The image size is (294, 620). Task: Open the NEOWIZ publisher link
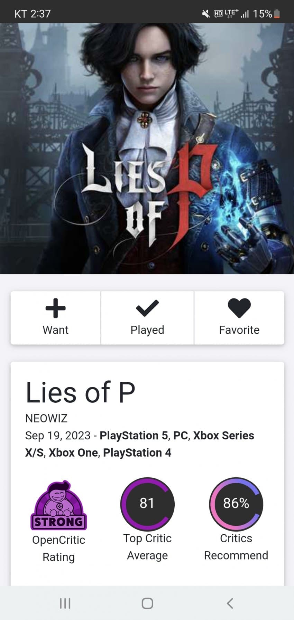(x=46, y=418)
